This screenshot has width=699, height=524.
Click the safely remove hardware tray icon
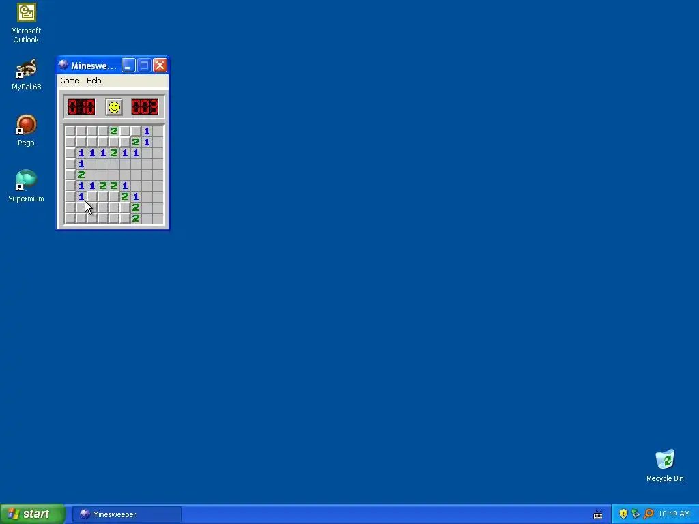click(636, 514)
